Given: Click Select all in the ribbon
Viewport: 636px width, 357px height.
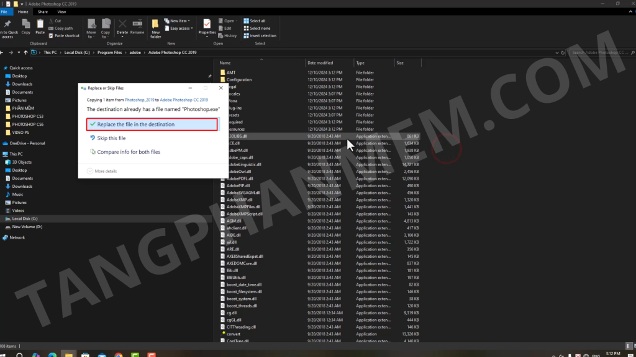Looking at the screenshot, I should [257, 20].
